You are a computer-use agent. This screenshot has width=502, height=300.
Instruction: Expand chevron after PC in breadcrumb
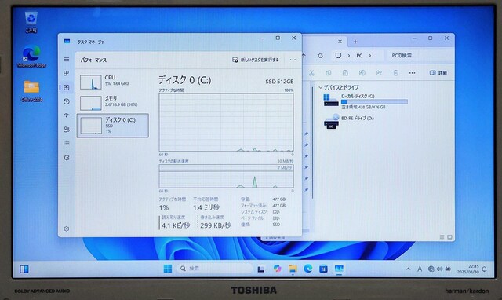pos(369,56)
